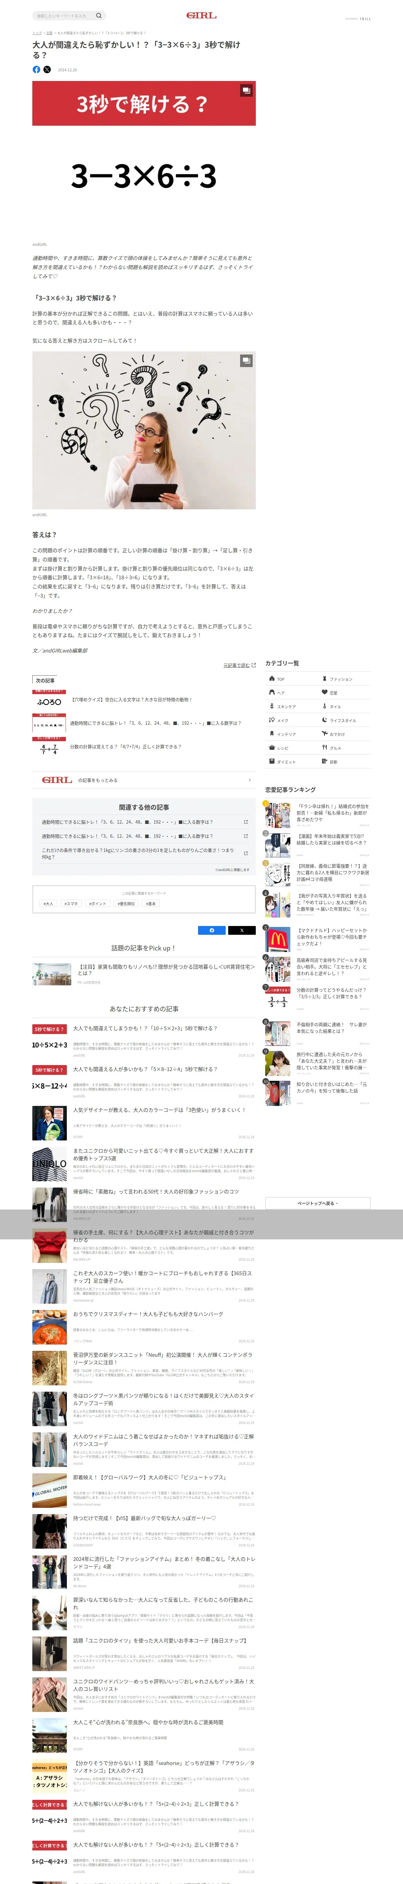This screenshot has height=1884, width=403.
Task: Select the #ポイント keyword tag
Action: pos(97,904)
